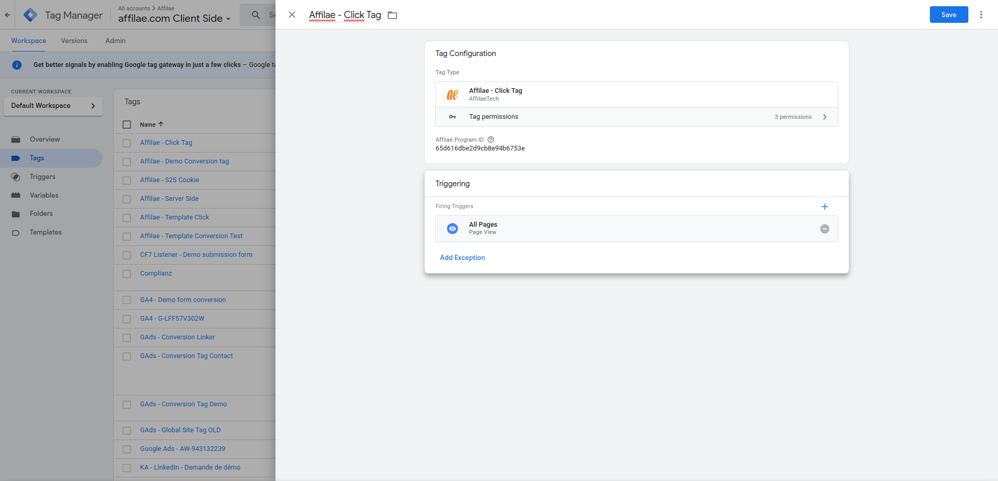Screen dimensions: 998x481
Task: Check the Affilae - Click Tag row checkbox
Action: pos(127,143)
